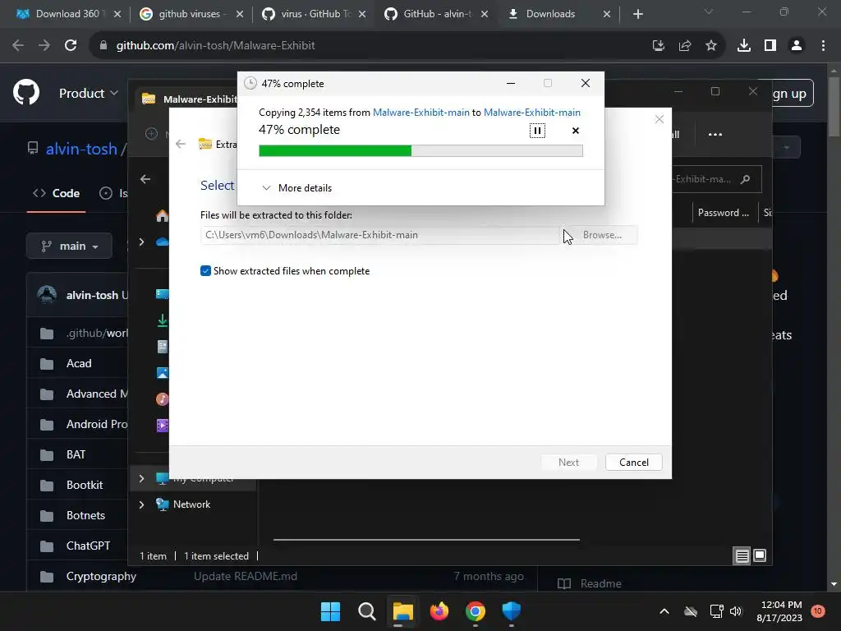Select the Code tab on GitHub
841x631 pixels.
(57, 193)
